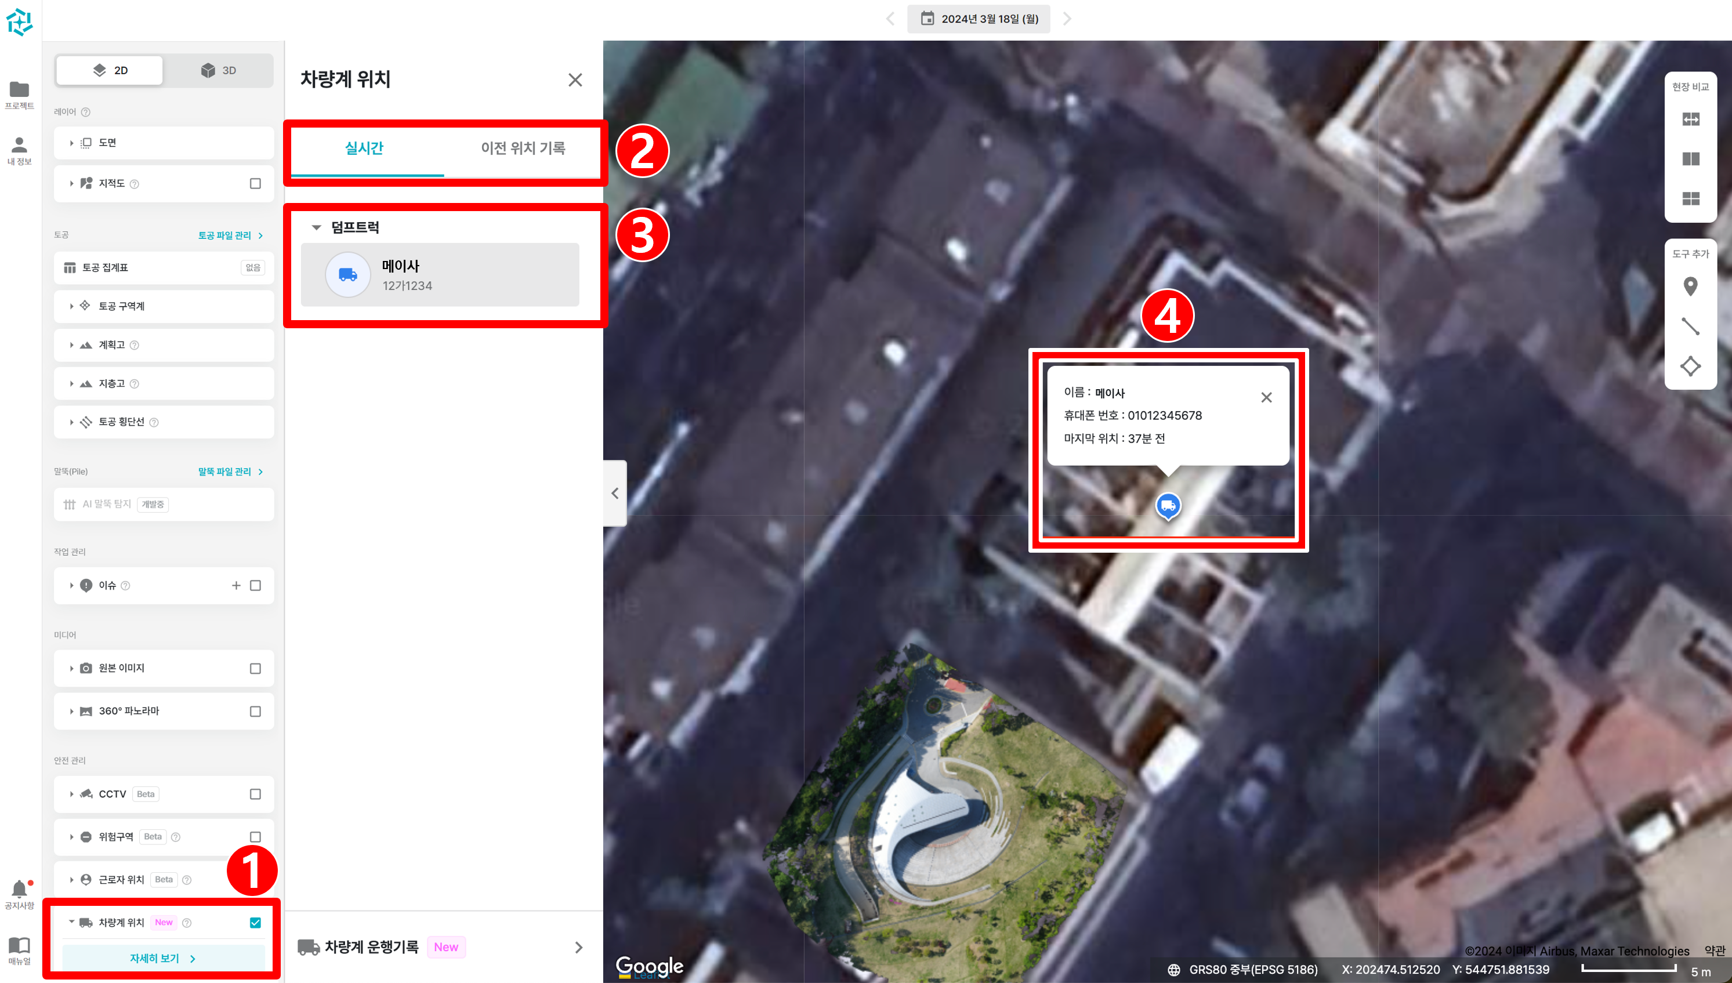Open notifications bell in sidebar
This screenshot has height=983, width=1732.
pos(19,889)
